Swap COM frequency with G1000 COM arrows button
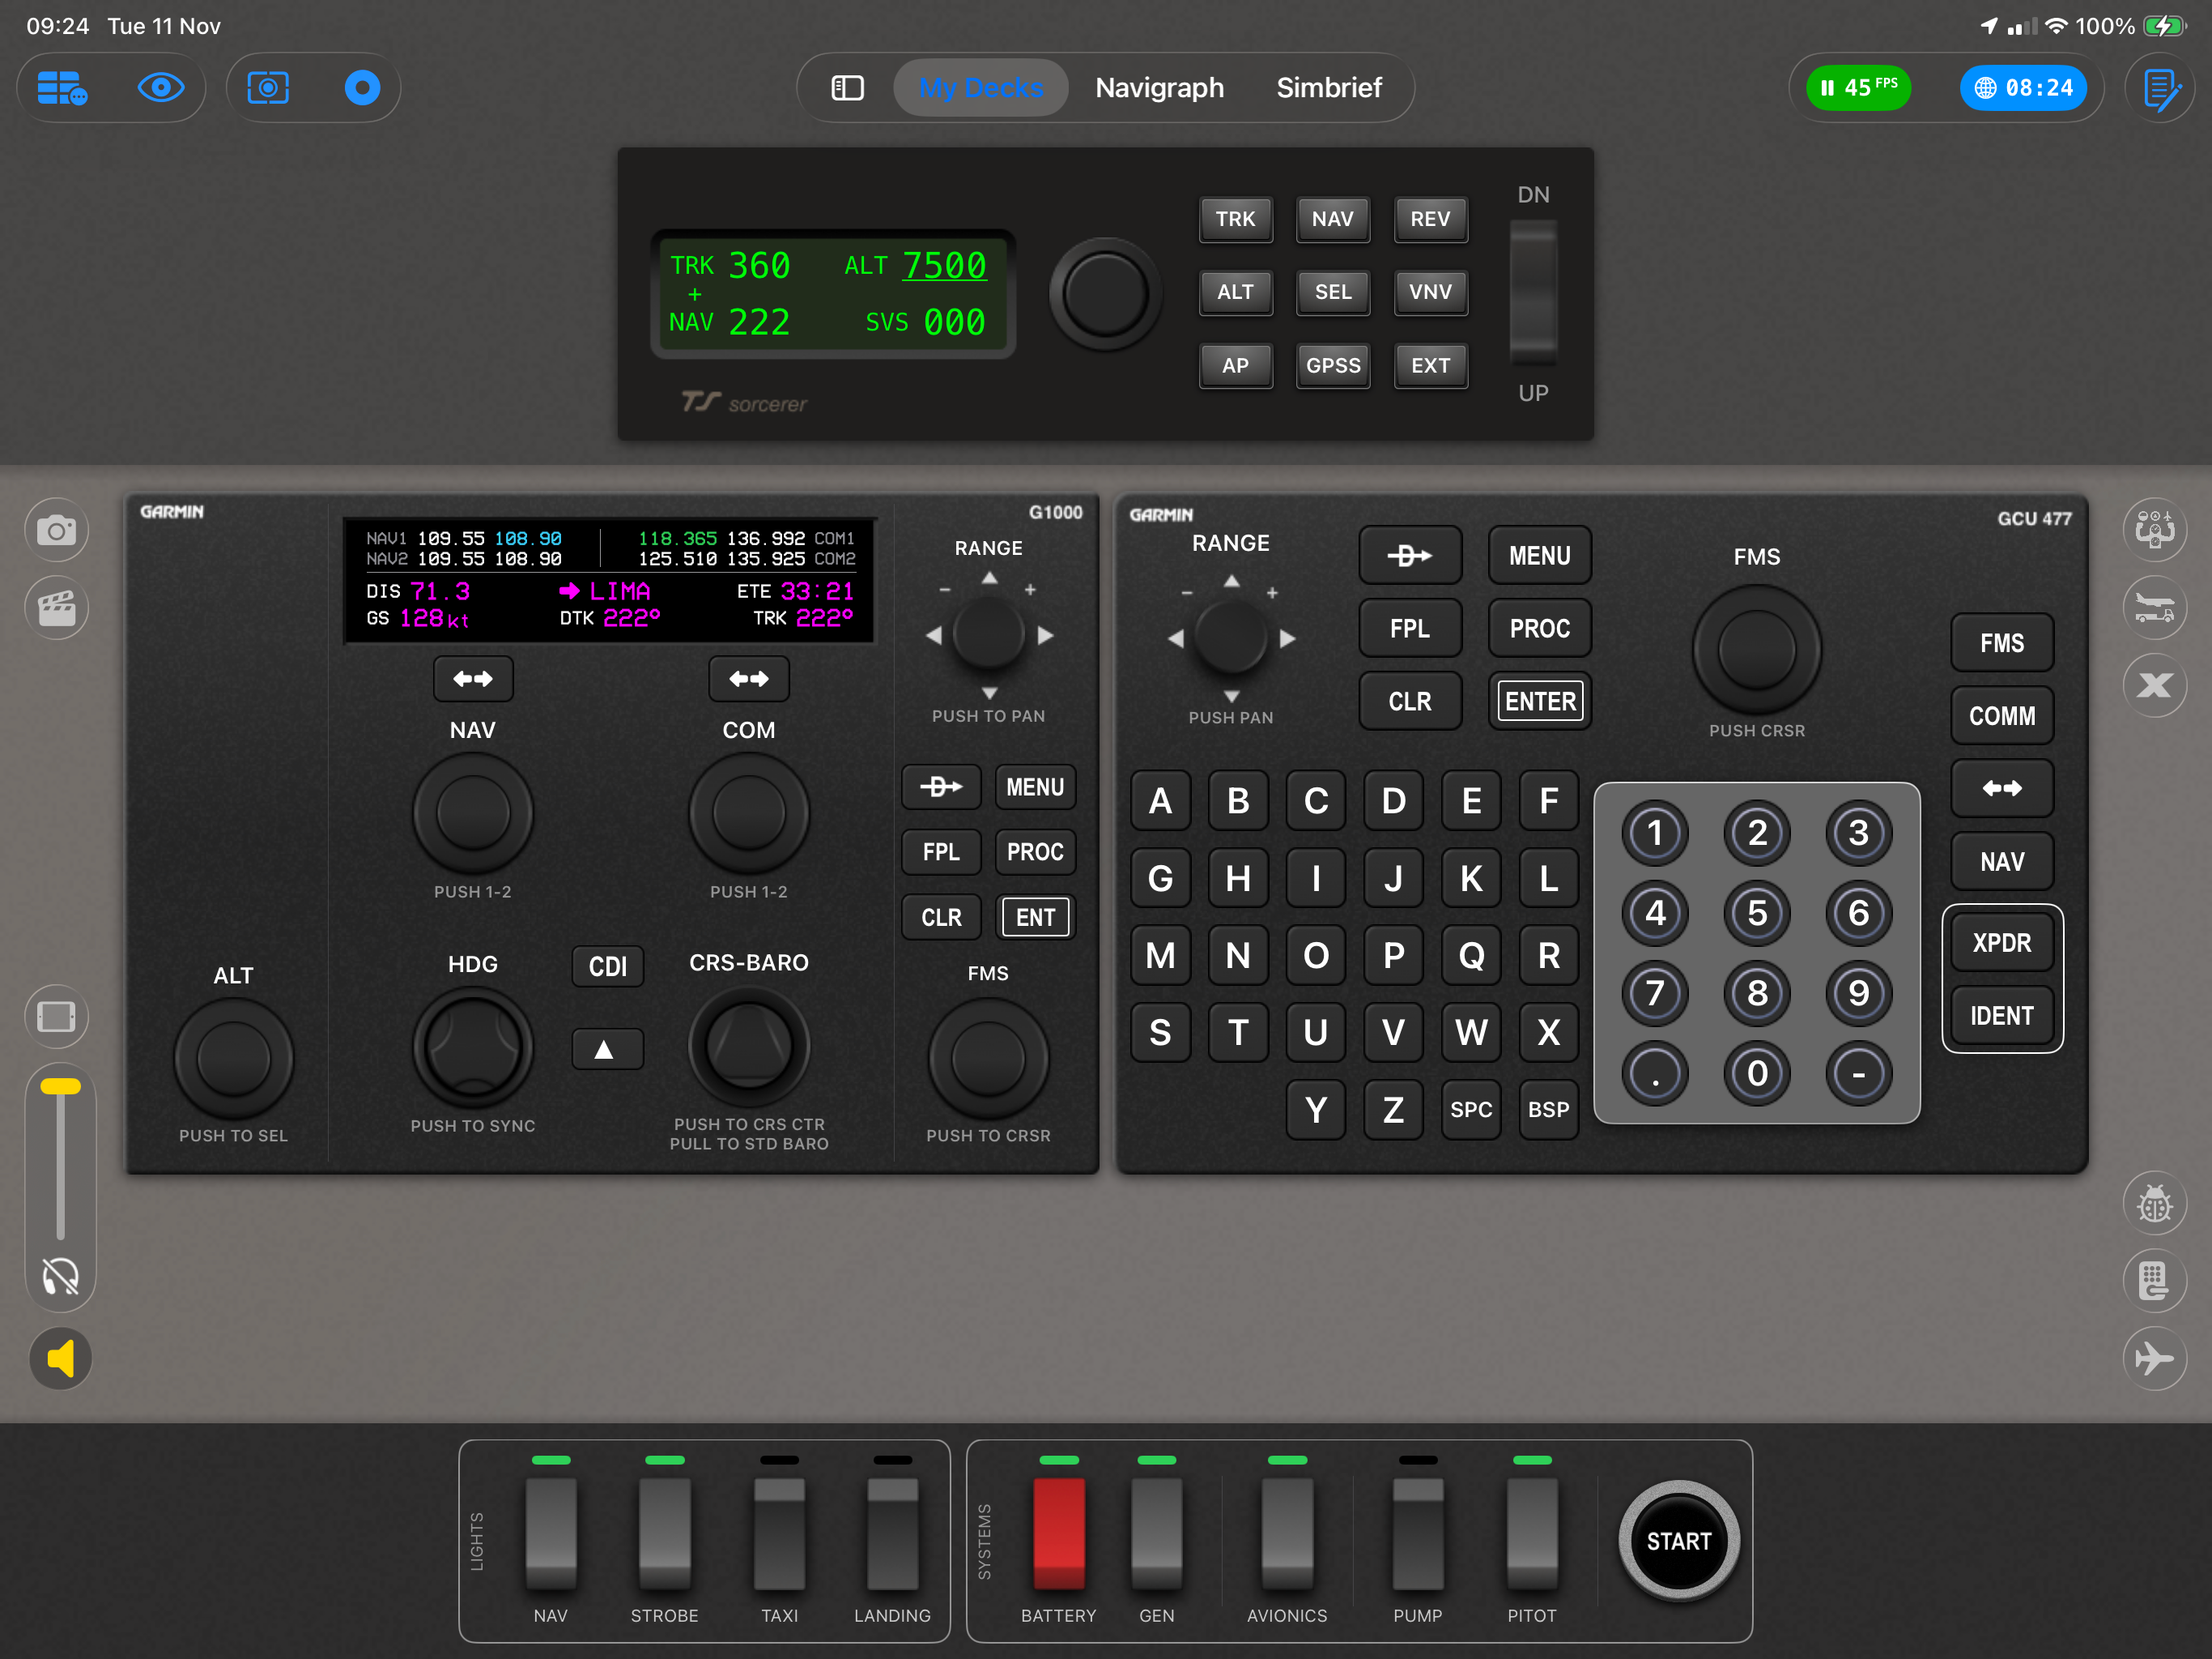This screenshot has width=2212, height=1659. pos(749,680)
